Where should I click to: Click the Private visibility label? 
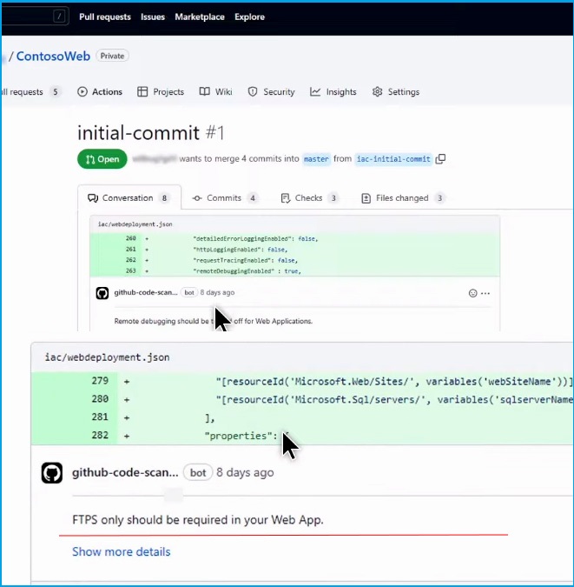(x=112, y=56)
